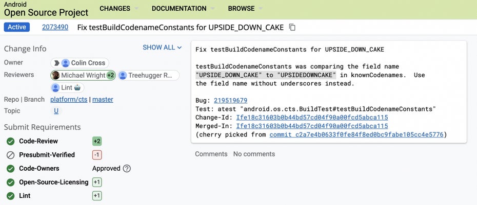Screen dimensions: 477x205
Task: Click the Presubmit-Verified -1 vote label
Action: pyautogui.click(x=97, y=155)
